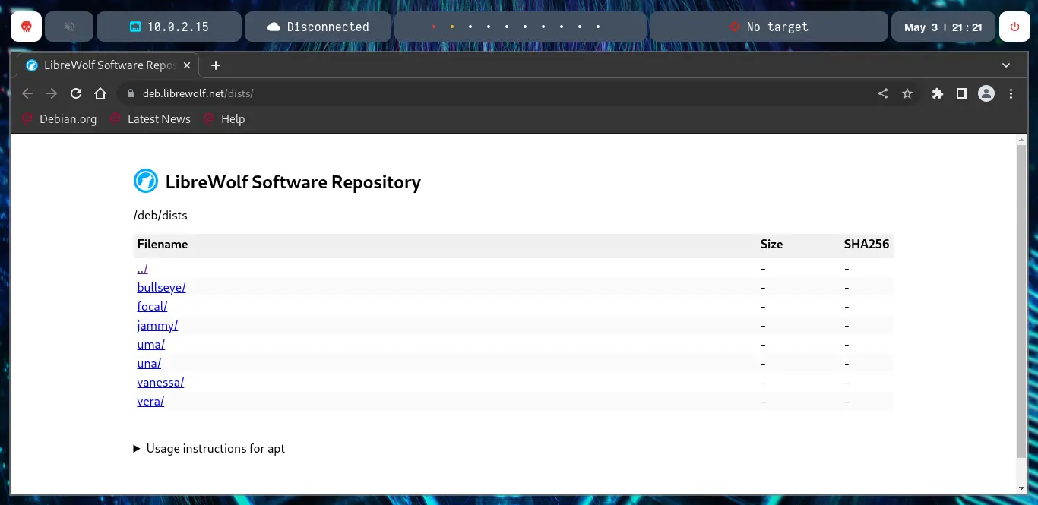The width and height of the screenshot is (1038, 505).
Task: Open a new browser tab
Action: 216,65
